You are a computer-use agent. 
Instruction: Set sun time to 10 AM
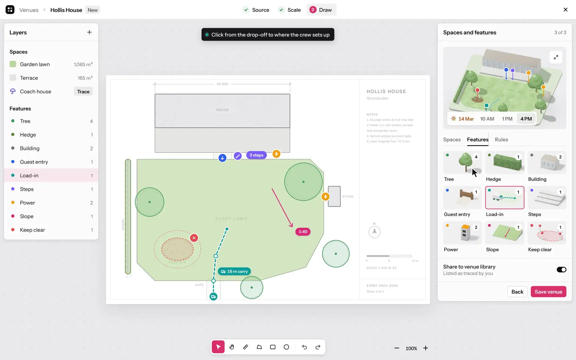point(487,119)
